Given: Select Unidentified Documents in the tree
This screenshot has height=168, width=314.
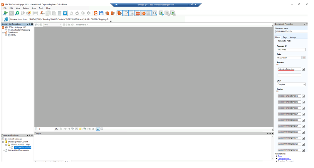Looking at the screenshot, I should pyautogui.click(x=19, y=150).
